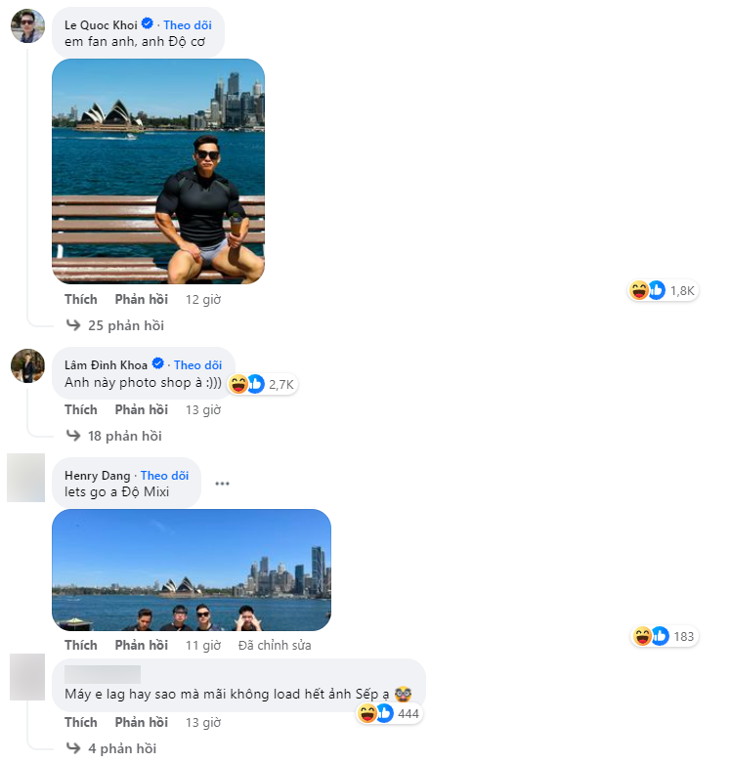Like Le Quoc Khoi's comment with Thích
This screenshot has height=763, width=732.
pyautogui.click(x=81, y=299)
